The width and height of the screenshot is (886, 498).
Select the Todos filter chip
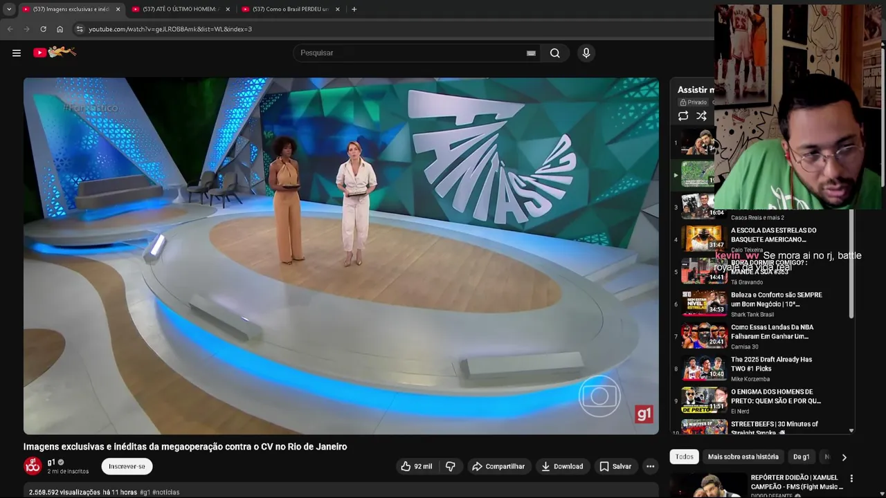click(685, 456)
